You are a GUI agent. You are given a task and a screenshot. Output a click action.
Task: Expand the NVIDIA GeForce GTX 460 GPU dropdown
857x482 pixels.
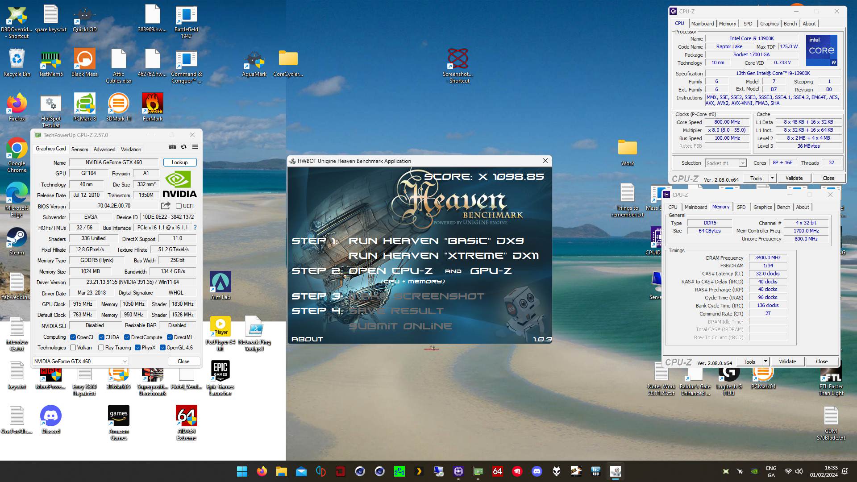[81, 361]
